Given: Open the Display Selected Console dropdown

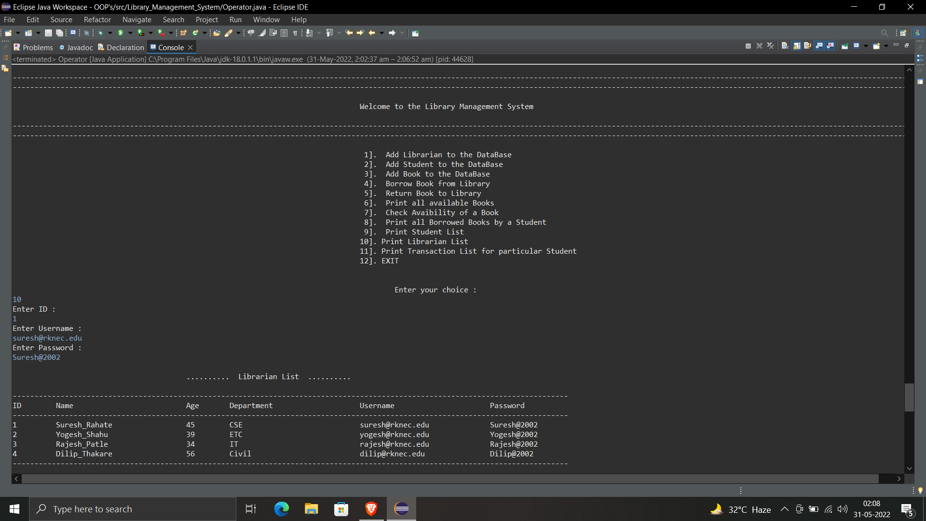Looking at the screenshot, I should [x=866, y=46].
